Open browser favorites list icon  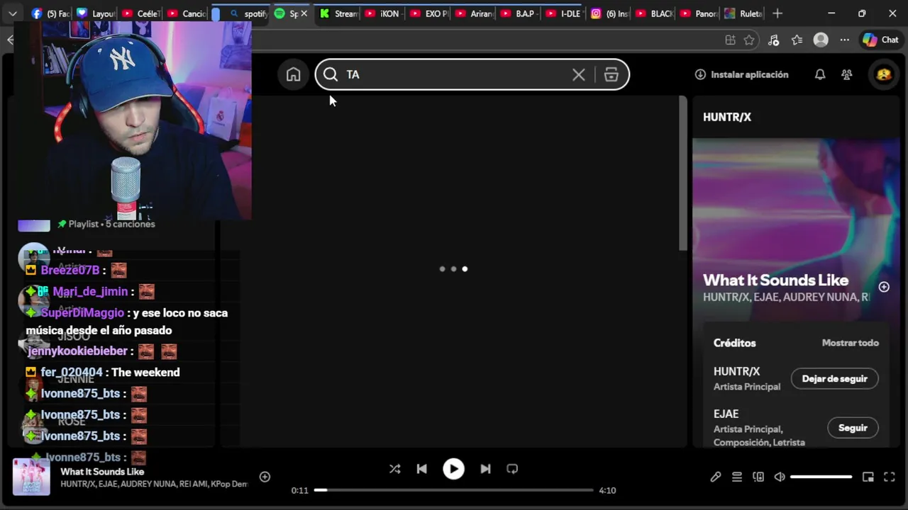click(x=797, y=40)
